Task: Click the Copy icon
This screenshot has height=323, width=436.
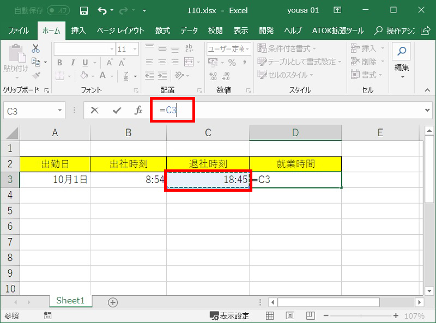Action: (36, 62)
